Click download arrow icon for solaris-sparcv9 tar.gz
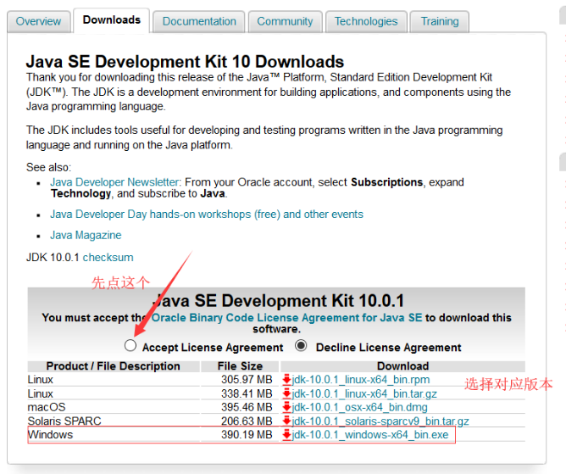Screen dimensions: 566x474 click(x=286, y=421)
